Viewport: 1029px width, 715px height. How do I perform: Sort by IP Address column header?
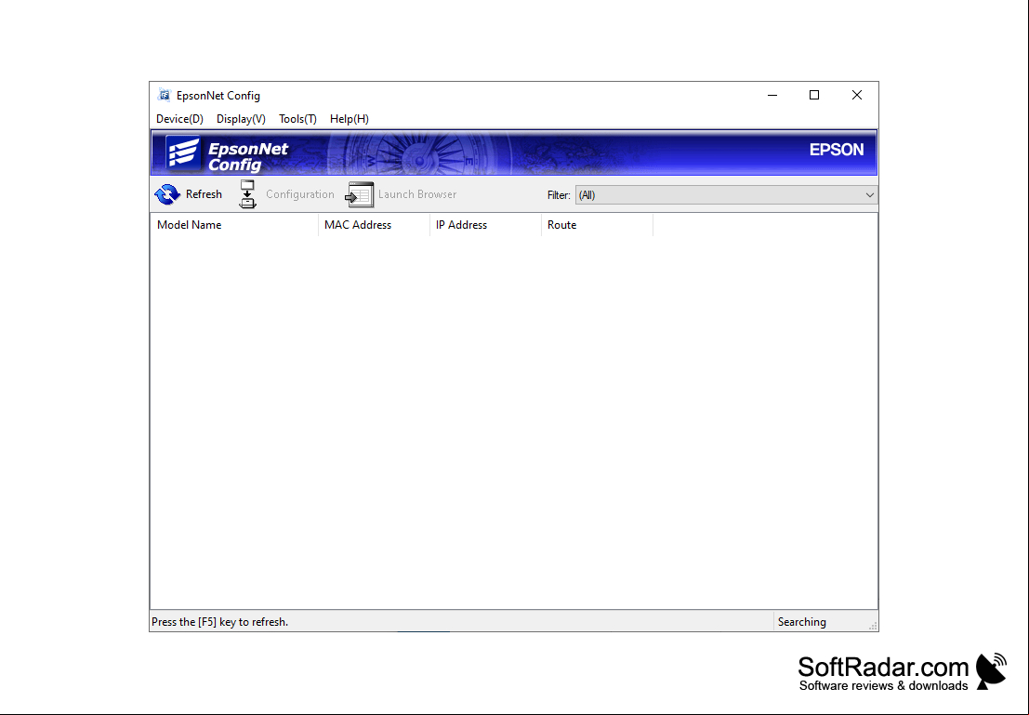(485, 225)
